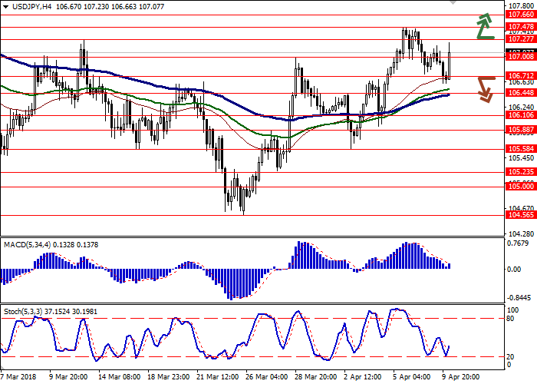Select the 107.478 price level label
Image resolution: width=537 pixels, height=384 pixels.
pos(521,26)
